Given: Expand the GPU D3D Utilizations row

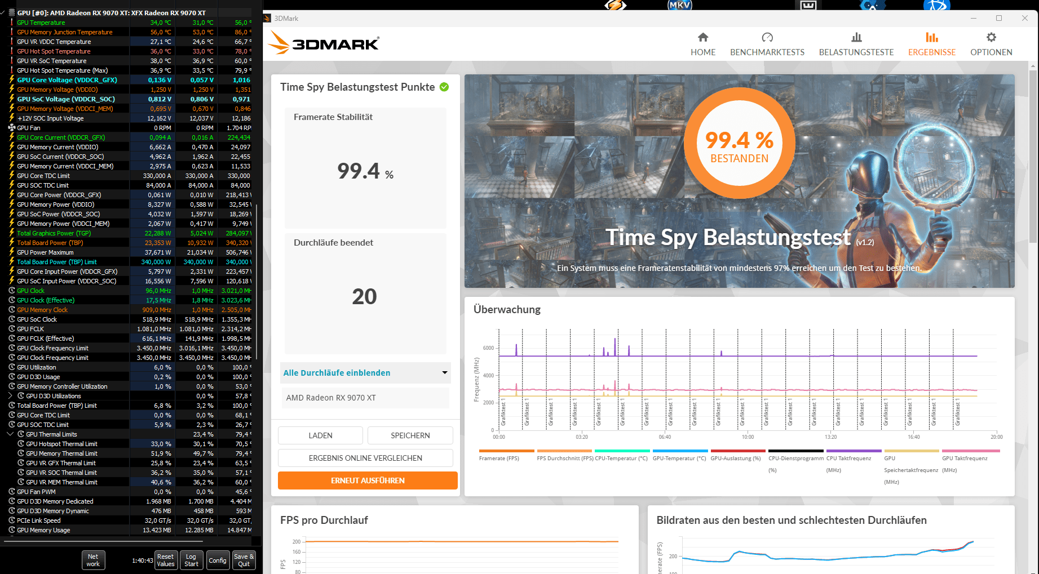Looking at the screenshot, I should 10,396.
